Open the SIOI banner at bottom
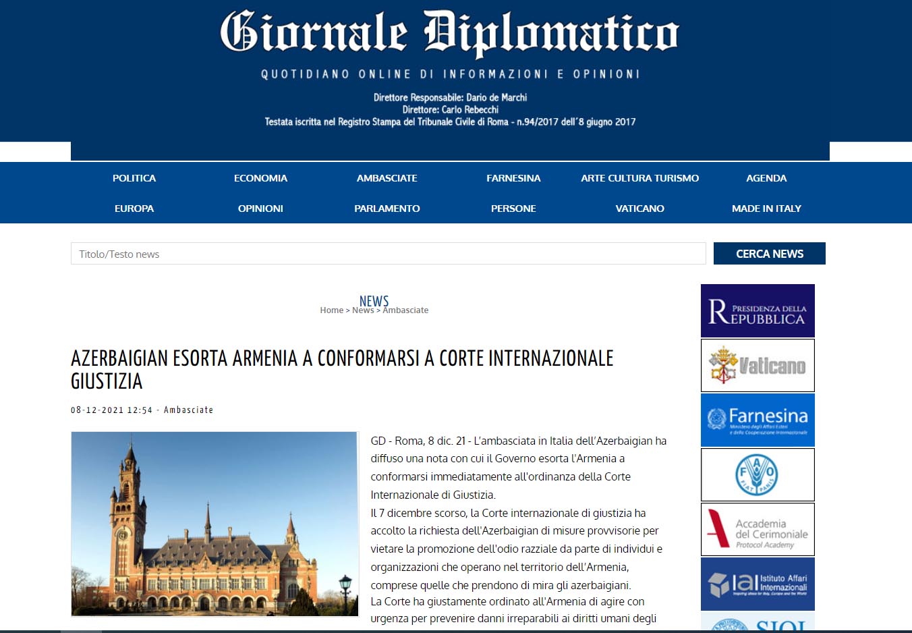The width and height of the screenshot is (912, 633). tap(758, 622)
